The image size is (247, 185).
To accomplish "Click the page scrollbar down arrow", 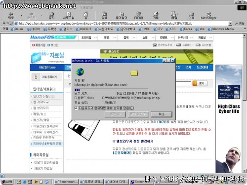I will [245, 171].
